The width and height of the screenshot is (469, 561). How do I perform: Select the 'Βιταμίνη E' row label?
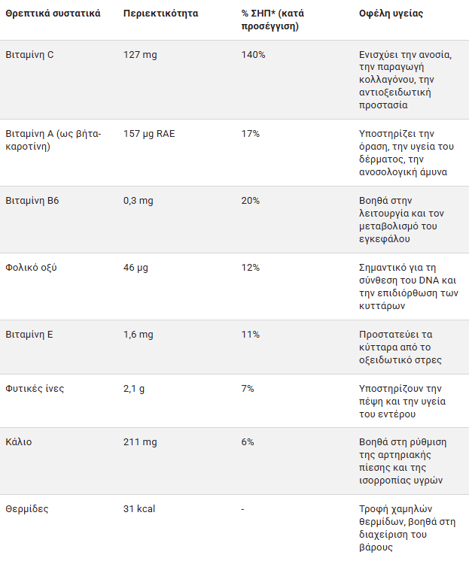point(29,335)
